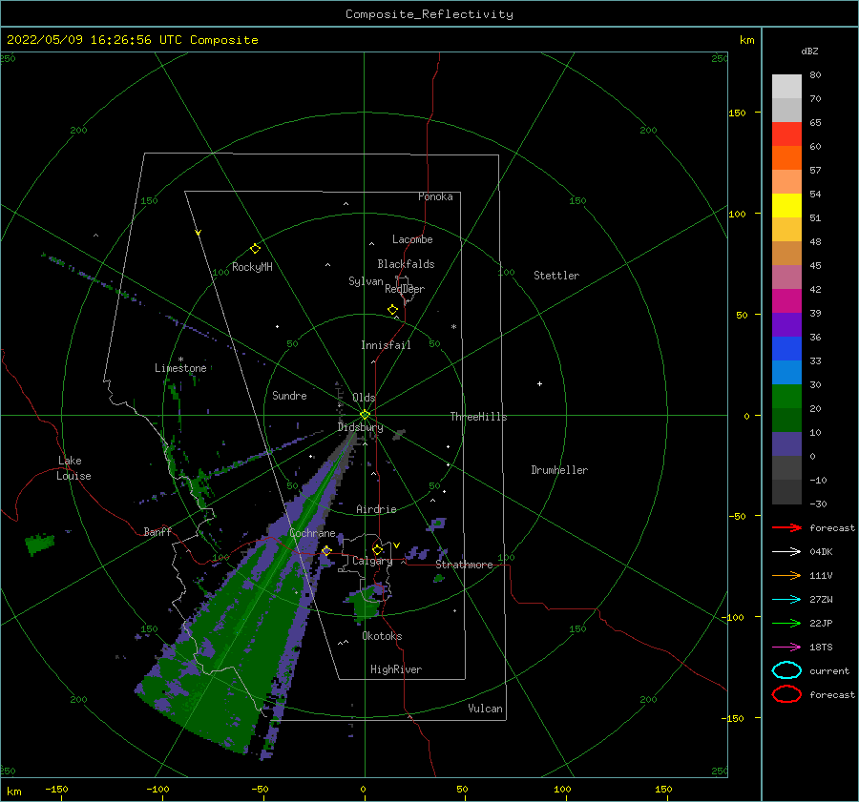
Task: Click the Stettler city label
Action: click(556, 276)
